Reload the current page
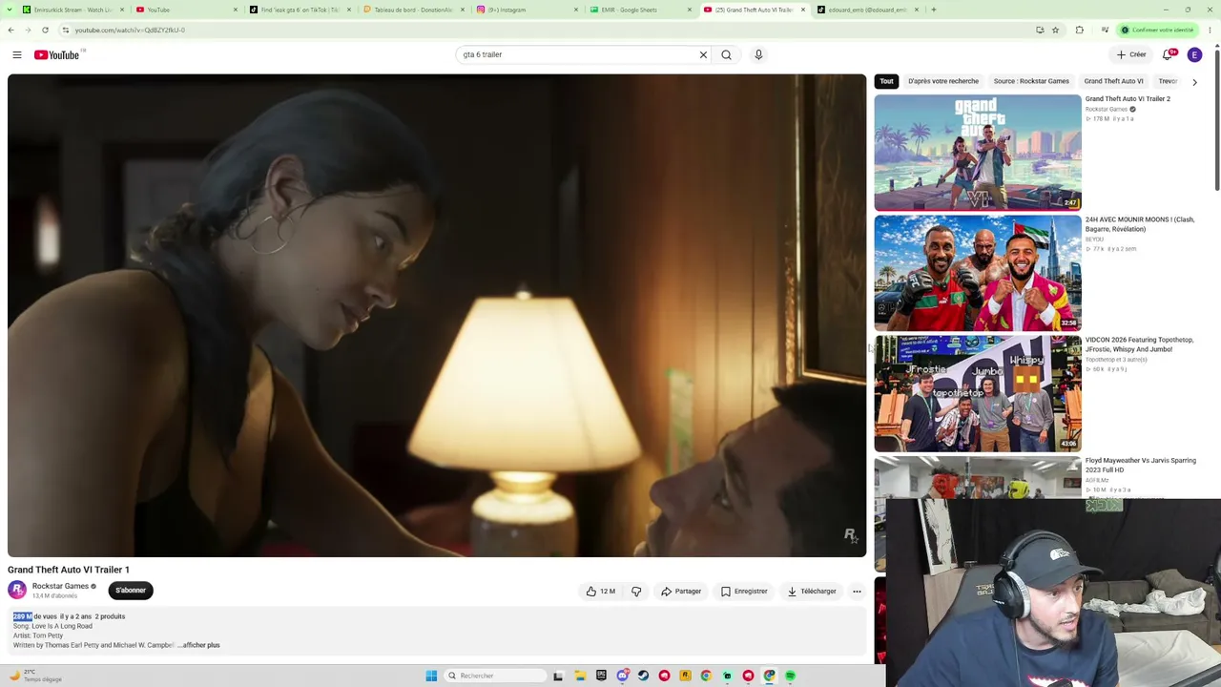 point(45,30)
